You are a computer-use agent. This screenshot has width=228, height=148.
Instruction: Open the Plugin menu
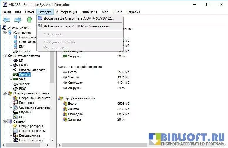117,12
